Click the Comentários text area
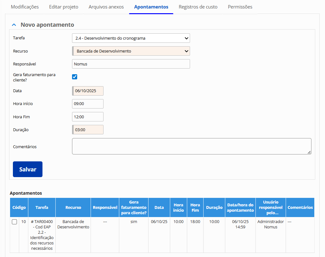The width and height of the screenshot is (325, 257). (x=191, y=146)
